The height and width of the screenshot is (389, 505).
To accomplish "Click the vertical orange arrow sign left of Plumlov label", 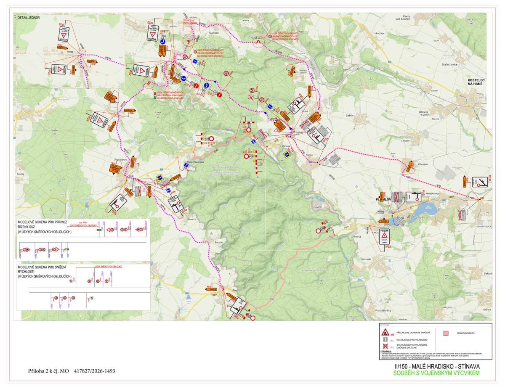I will point(381,197).
